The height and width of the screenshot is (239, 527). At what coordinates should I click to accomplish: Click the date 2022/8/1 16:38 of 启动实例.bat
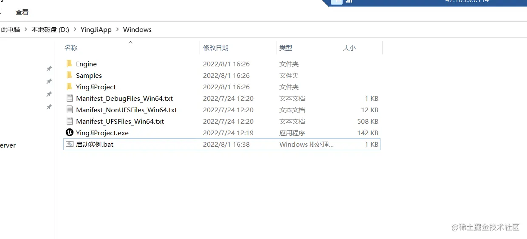[x=226, y=144]
